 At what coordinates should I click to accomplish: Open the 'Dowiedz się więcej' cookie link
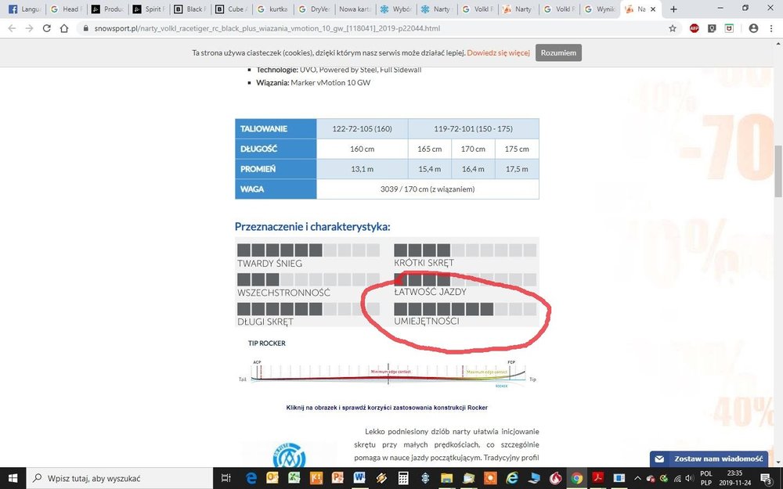(498, 52)
